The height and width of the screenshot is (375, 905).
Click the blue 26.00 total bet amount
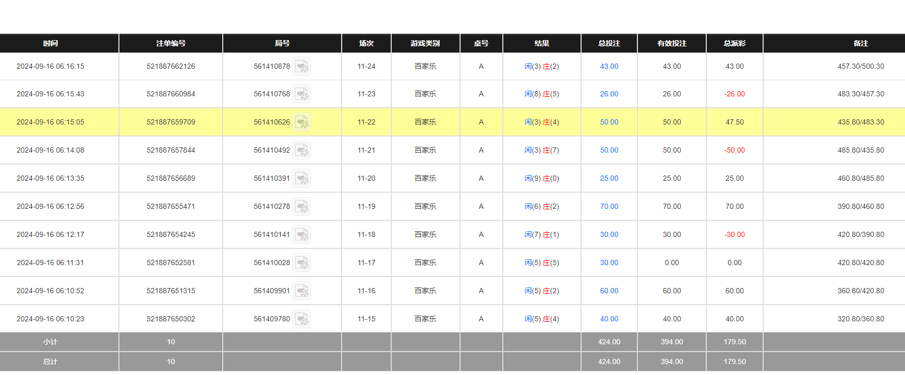tap(609, 94)
